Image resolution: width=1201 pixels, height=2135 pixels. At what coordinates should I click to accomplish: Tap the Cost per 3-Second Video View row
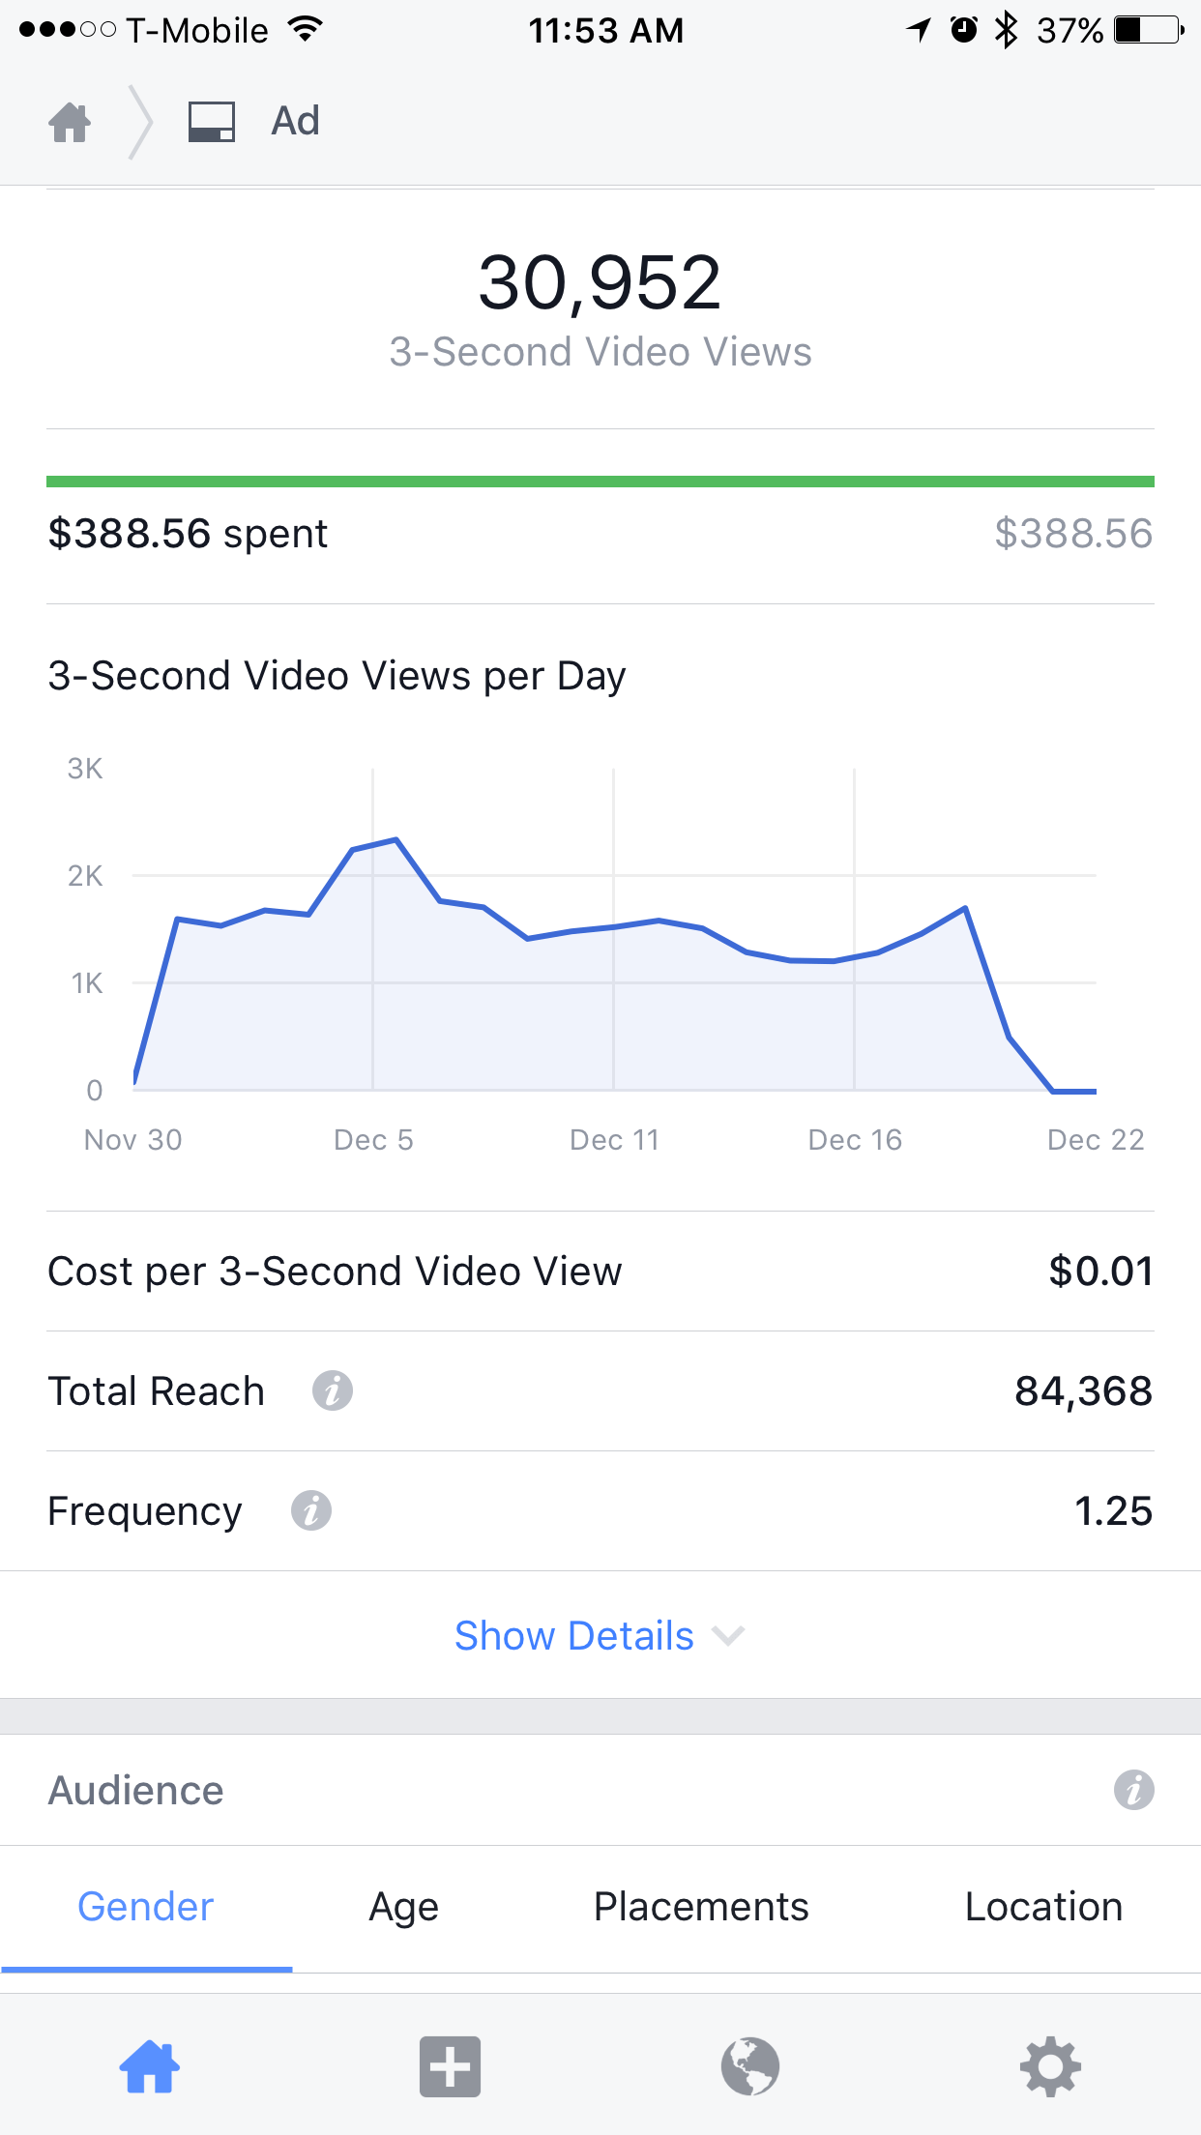coord(600,1272)
